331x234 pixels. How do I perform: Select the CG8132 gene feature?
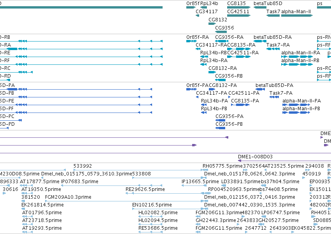tap(212, 24)
